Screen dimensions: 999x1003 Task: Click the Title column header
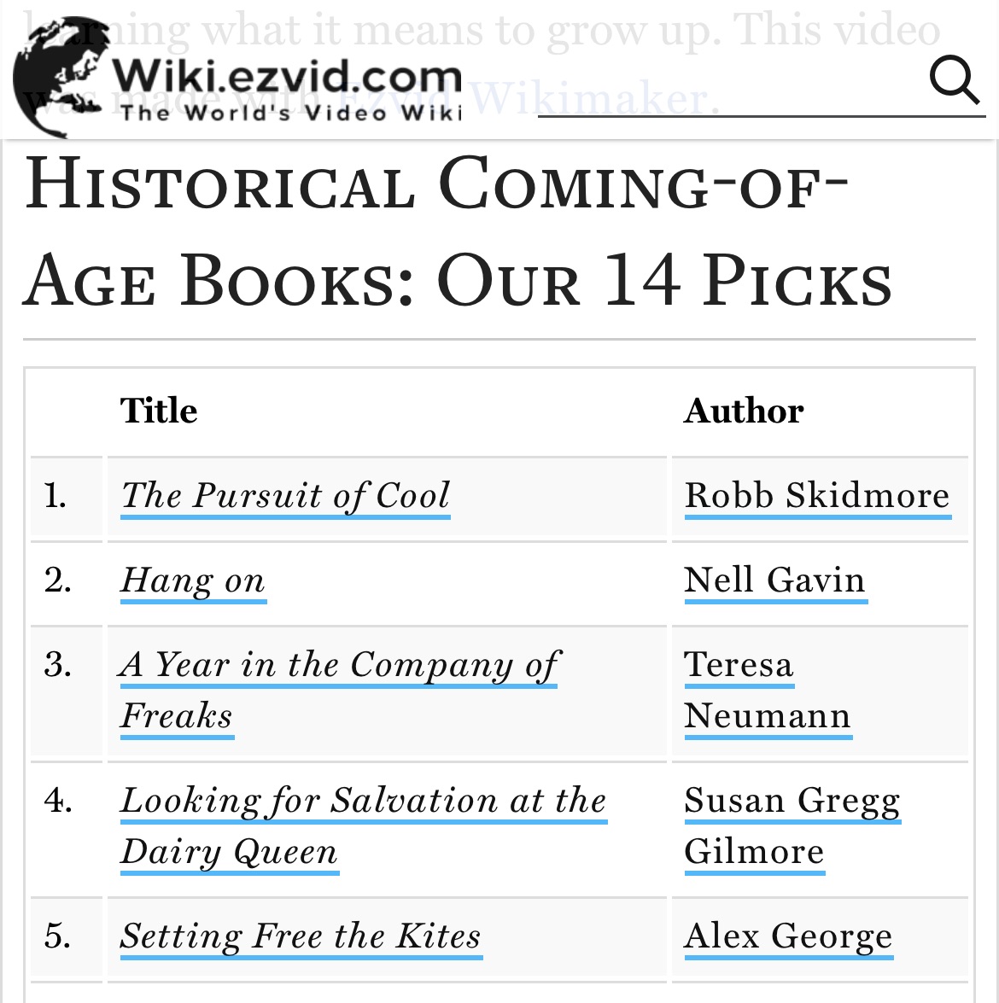pyautogui.click(x=159, y=411)
